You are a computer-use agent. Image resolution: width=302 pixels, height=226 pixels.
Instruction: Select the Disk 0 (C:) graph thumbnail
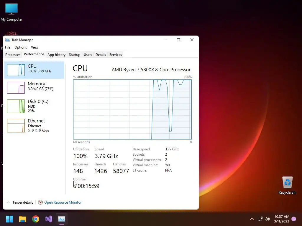point(16,106)
